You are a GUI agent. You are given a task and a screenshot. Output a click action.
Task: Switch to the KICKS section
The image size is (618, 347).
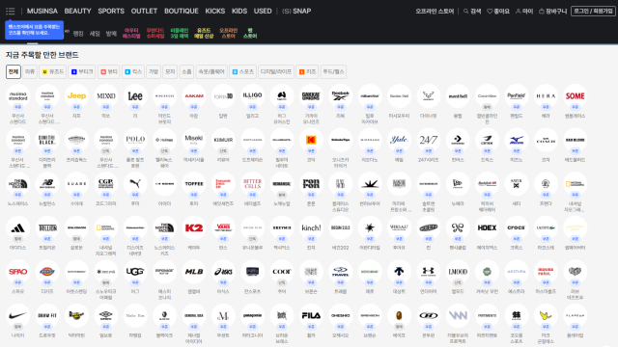click(215, 11)
